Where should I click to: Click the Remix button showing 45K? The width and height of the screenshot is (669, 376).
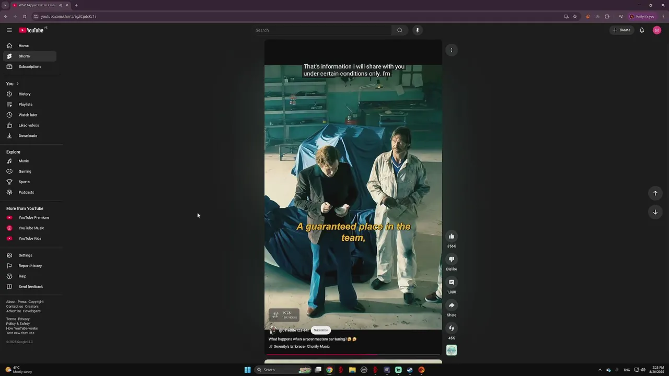[x=452, y=328]
